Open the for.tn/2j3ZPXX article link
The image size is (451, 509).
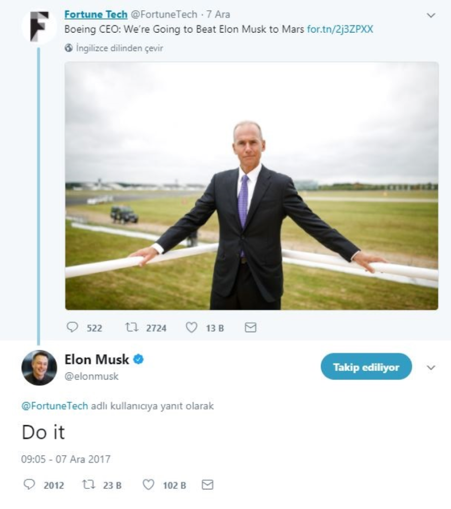click(x=340, y=29)
